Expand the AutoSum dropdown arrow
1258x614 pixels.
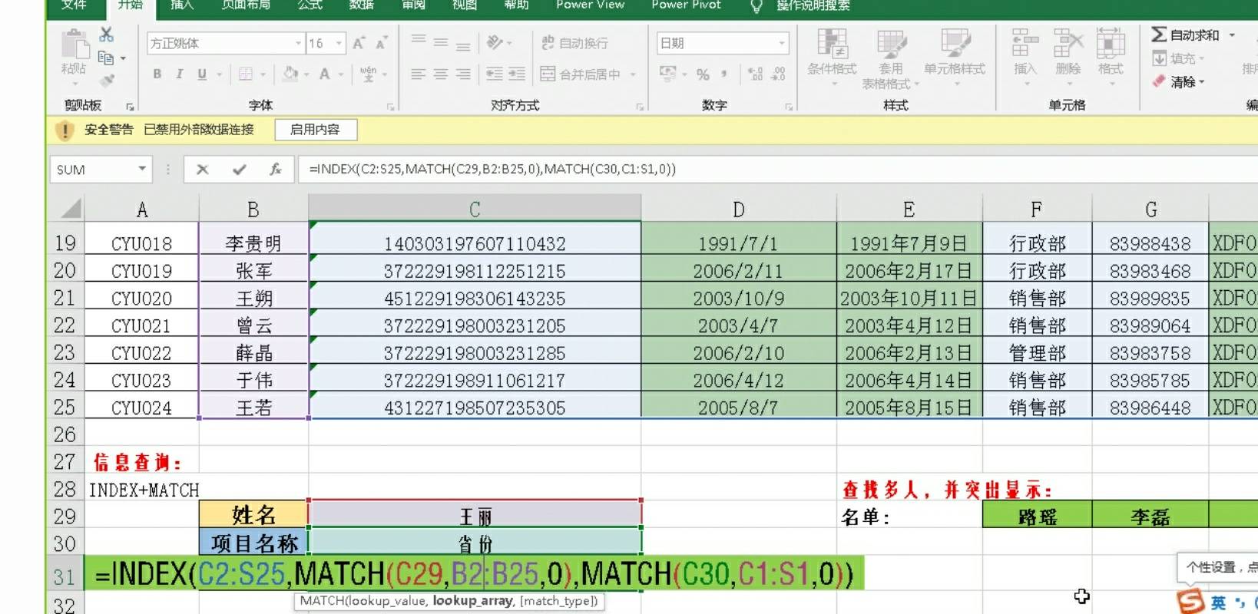coord(1232,35)
